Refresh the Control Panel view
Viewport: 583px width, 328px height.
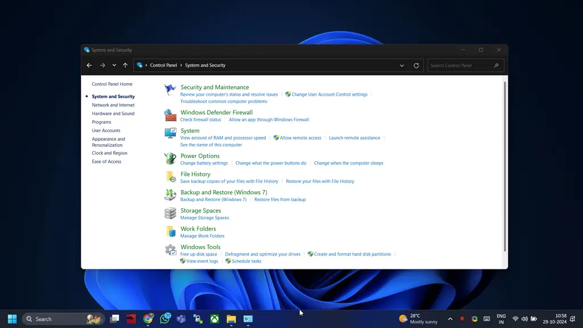[x=416, y=65]
